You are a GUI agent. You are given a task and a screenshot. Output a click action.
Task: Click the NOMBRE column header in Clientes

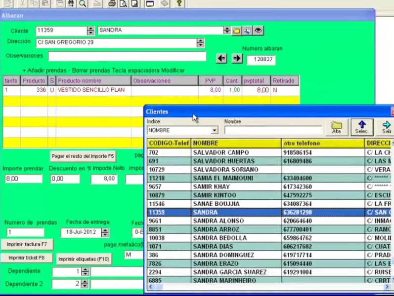(236, 143)
